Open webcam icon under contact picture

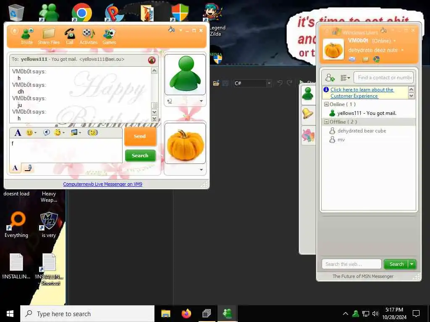170,101
